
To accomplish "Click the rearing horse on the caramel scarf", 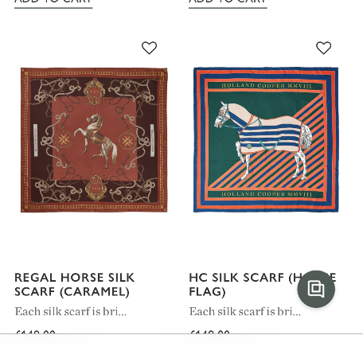I will (96, 141).
